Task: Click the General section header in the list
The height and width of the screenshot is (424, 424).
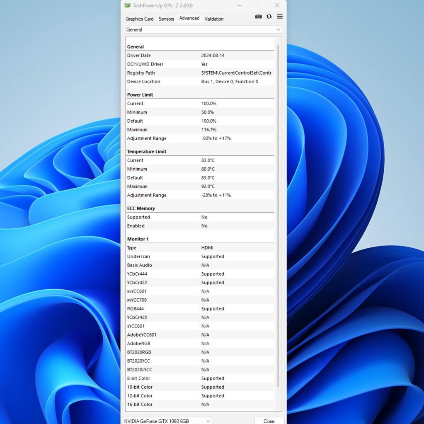Action: coord(135,46)
